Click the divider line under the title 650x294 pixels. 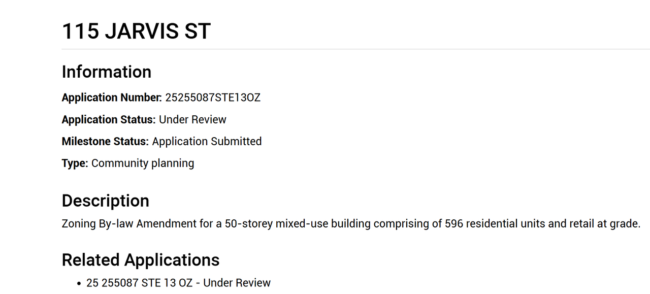355,49
